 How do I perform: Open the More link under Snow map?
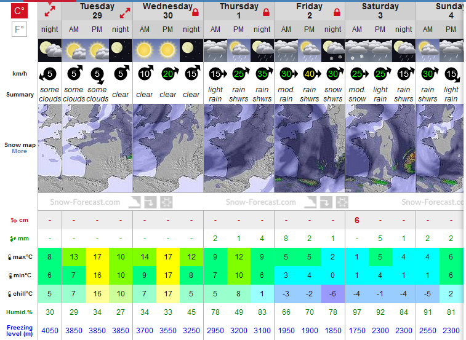19,151
